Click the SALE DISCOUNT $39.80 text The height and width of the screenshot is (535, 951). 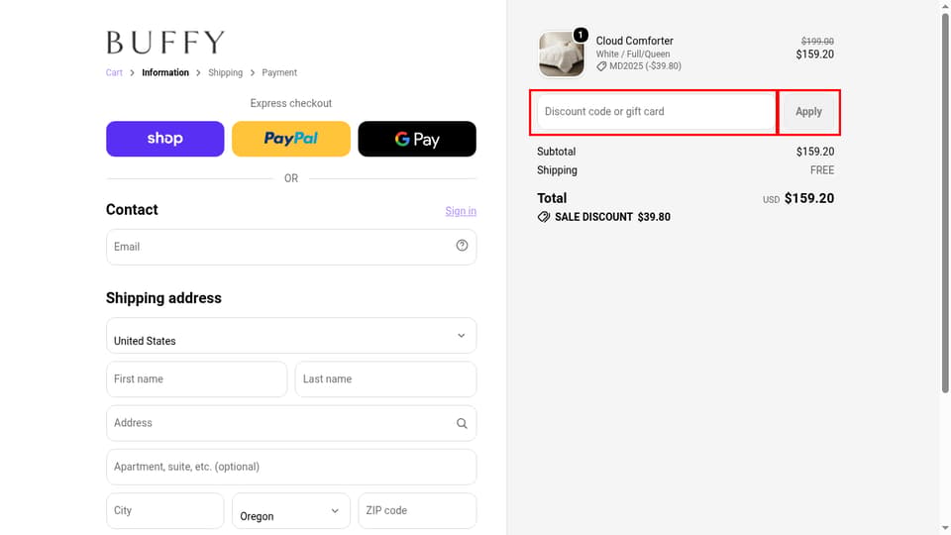(x=612, y=217)
